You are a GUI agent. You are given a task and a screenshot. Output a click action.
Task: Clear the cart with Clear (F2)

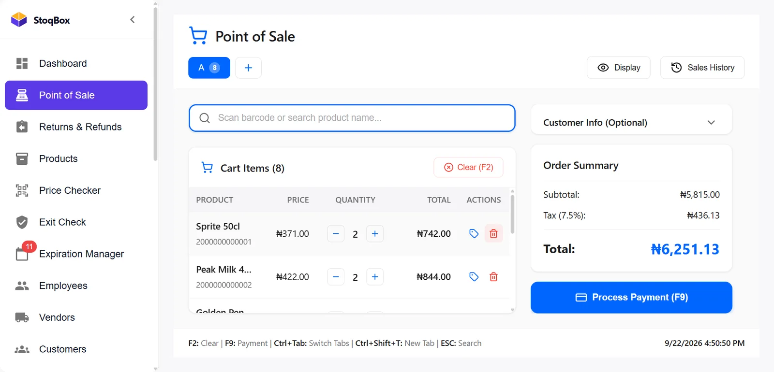pyautogui.click(x=468, y=167)
